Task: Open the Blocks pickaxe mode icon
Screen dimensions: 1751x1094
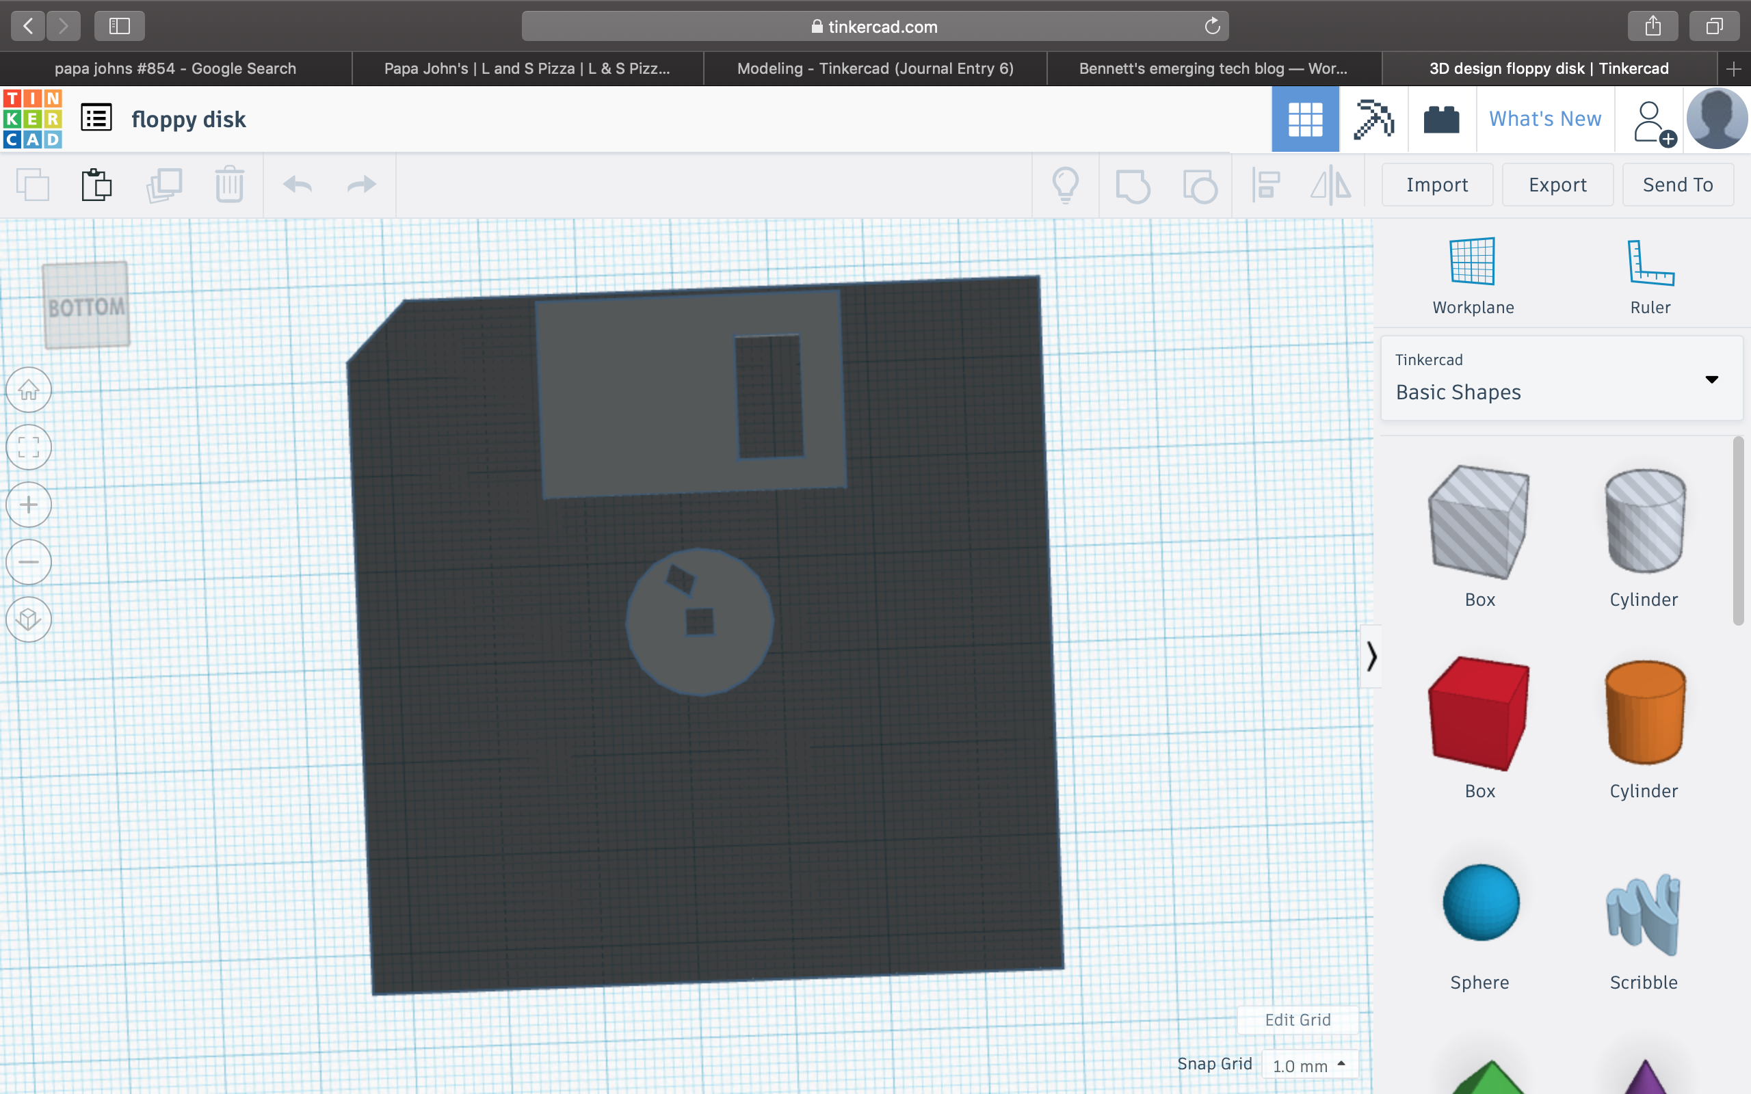Action: point(1373,120)
